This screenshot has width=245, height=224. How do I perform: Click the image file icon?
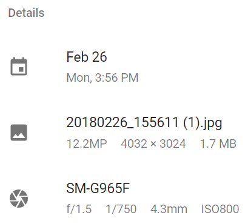click(x=19, y=133)
